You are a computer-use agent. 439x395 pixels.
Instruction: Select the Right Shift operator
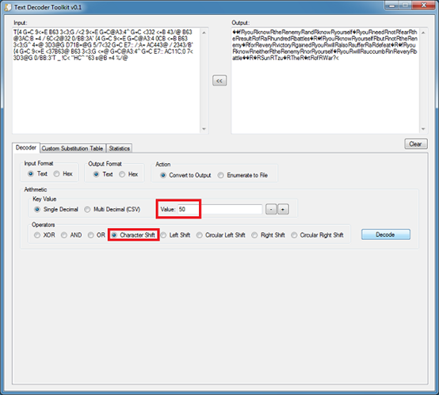point(268,235)
